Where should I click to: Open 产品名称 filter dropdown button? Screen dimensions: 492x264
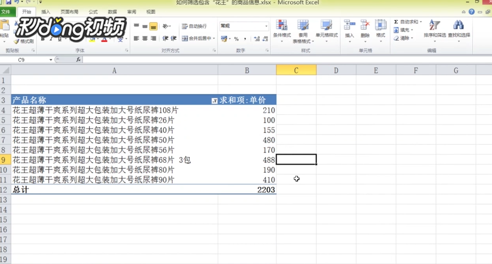point(214,101)
